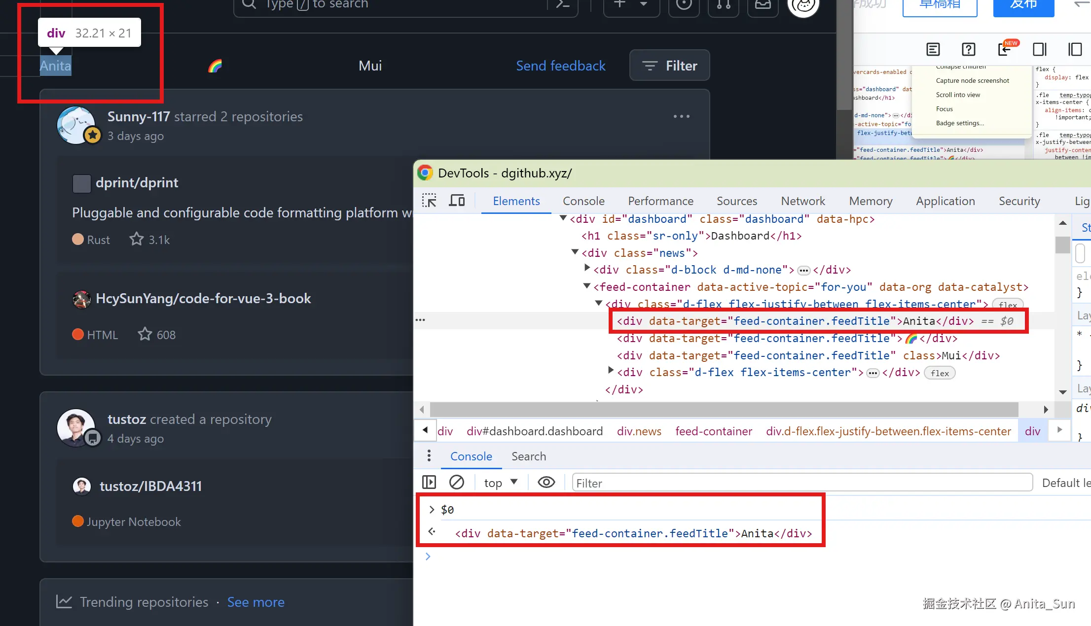Show the console sidebar panel icon
1091x626 pixels.
(429, 482)
